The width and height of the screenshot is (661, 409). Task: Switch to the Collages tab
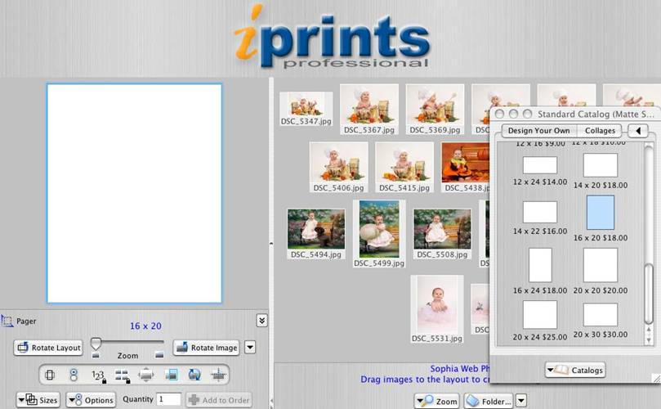pyautogui.click(x=600, y=131)
